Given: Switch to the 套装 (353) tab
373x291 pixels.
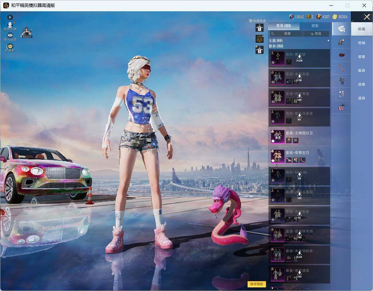Looking at the screenshot, I should (x=284, y=26).
